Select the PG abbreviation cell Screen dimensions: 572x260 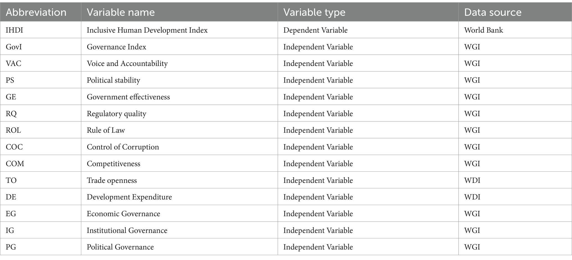point(40,247)
